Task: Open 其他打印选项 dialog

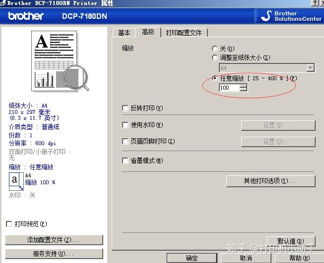Action: pos(271,181)
